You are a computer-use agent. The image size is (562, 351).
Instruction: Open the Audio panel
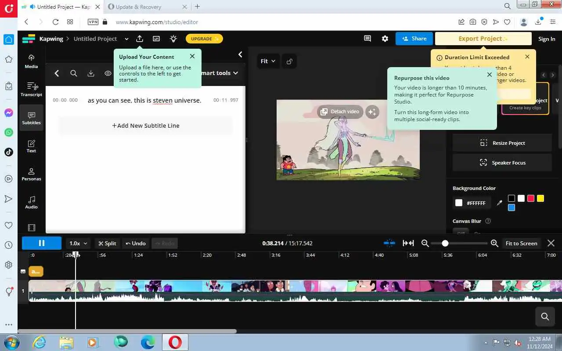pos(31,202)
